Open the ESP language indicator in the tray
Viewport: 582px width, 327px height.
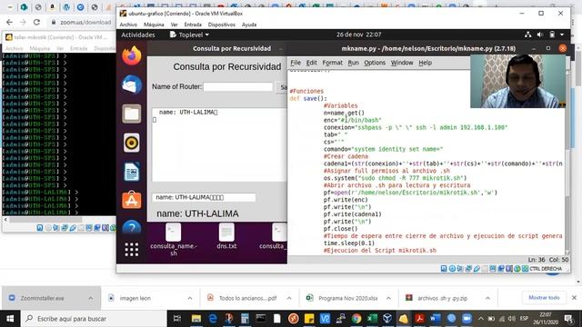[x=524, y=319]
